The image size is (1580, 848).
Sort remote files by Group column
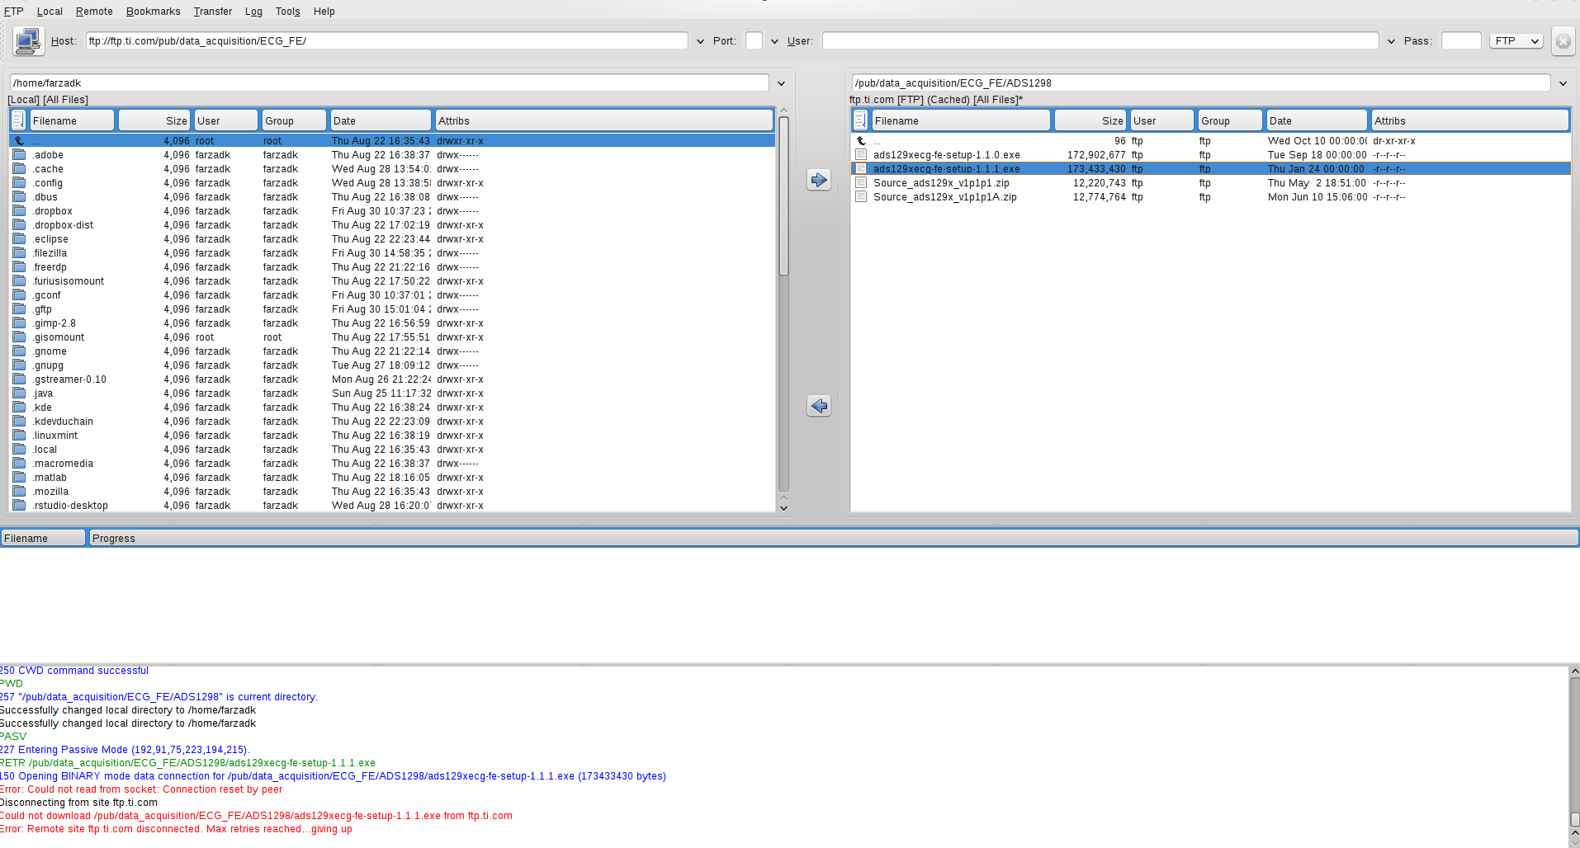pos(1230,120)
